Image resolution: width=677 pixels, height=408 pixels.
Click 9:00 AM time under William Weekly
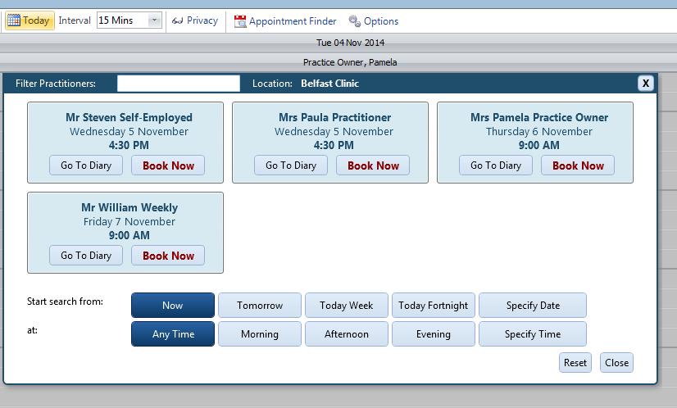tap(129, 235)
